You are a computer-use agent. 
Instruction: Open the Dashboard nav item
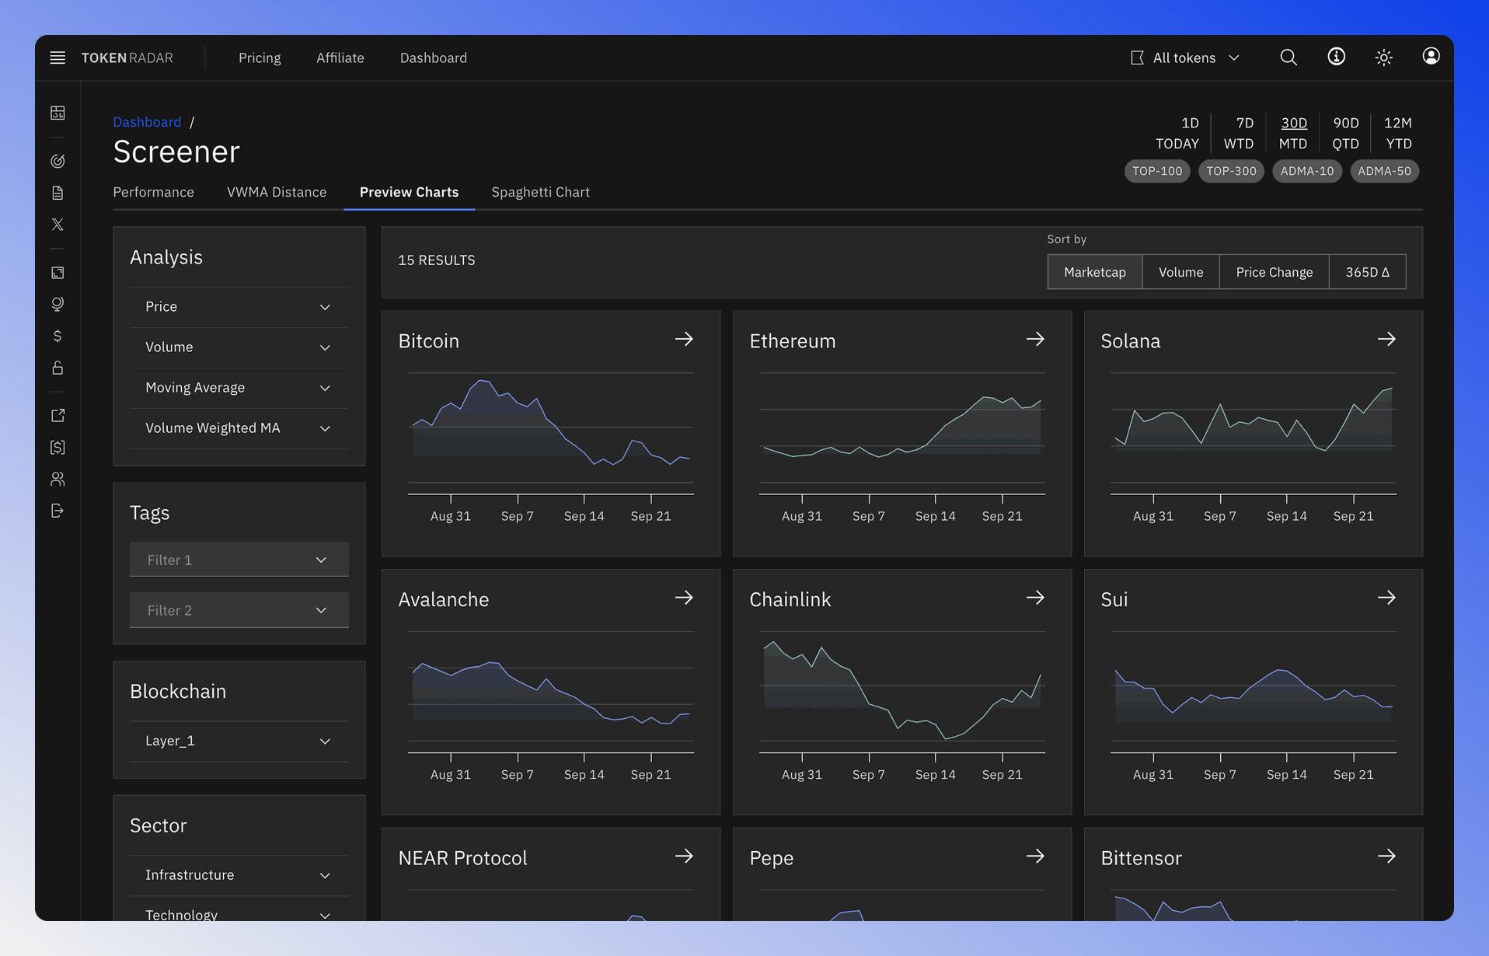tap(434, 58)
